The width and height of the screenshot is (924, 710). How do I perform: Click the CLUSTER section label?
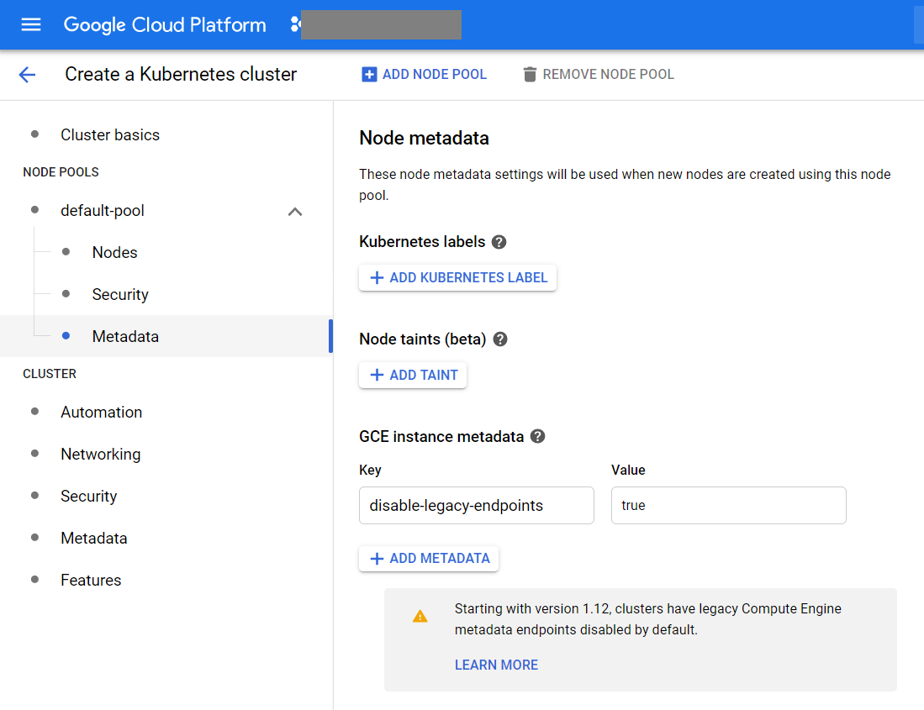[50, 374]
